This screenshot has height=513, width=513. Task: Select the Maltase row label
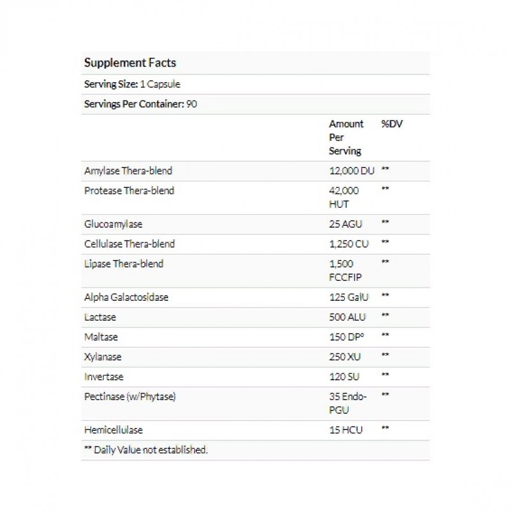(x=101, y=337)
